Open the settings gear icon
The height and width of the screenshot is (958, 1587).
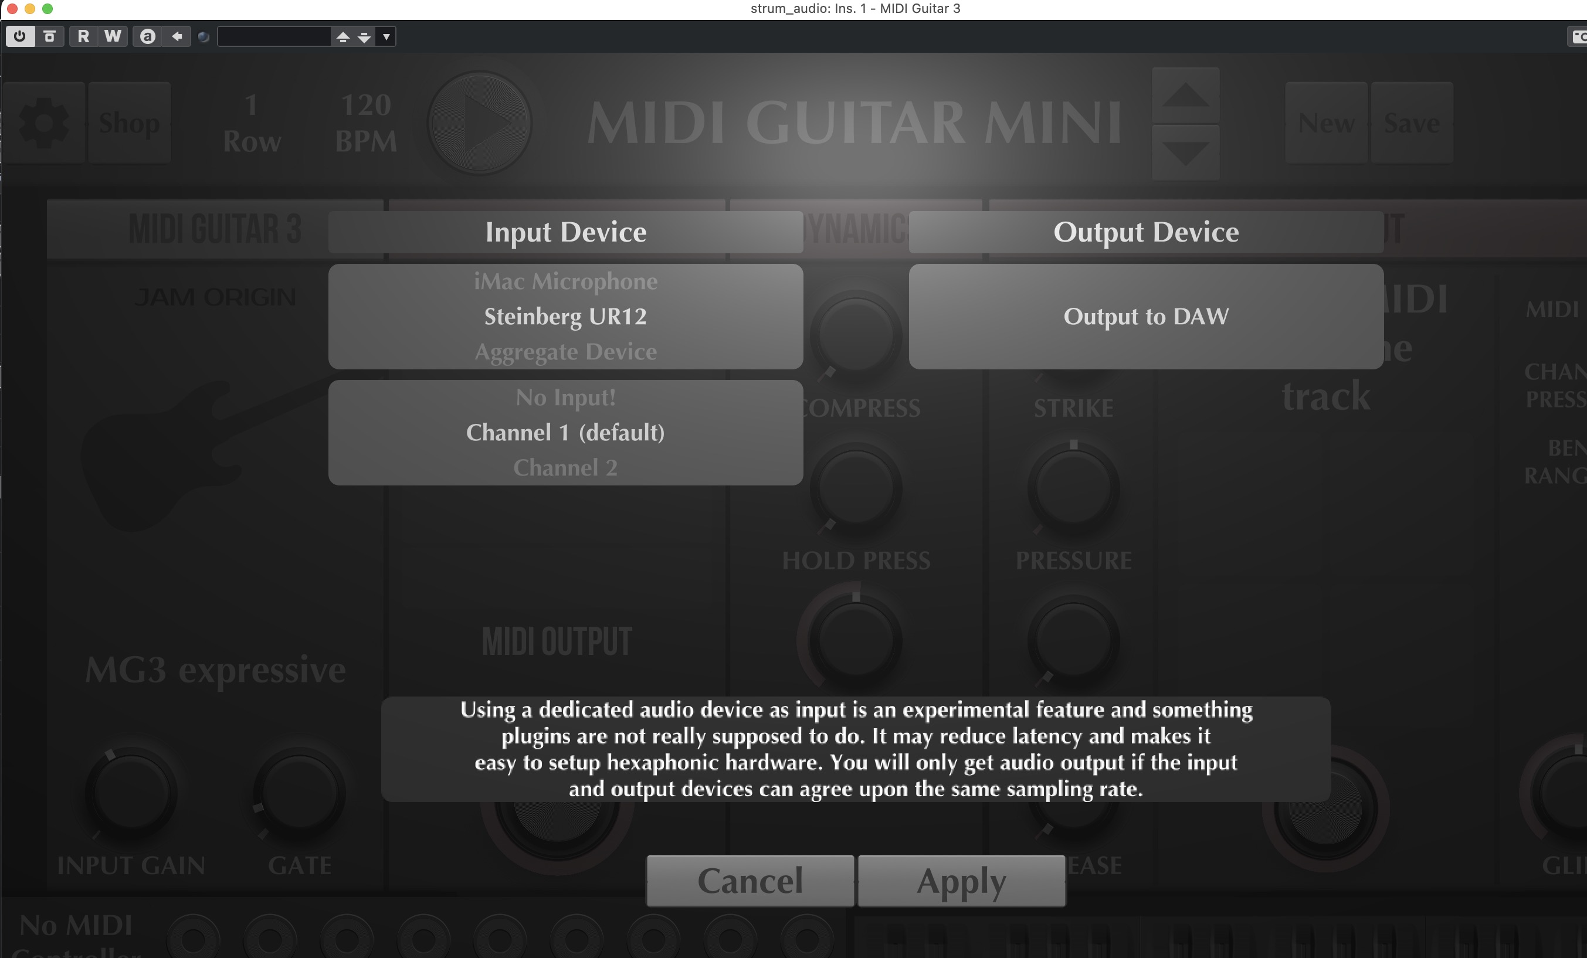coord(44,123)
